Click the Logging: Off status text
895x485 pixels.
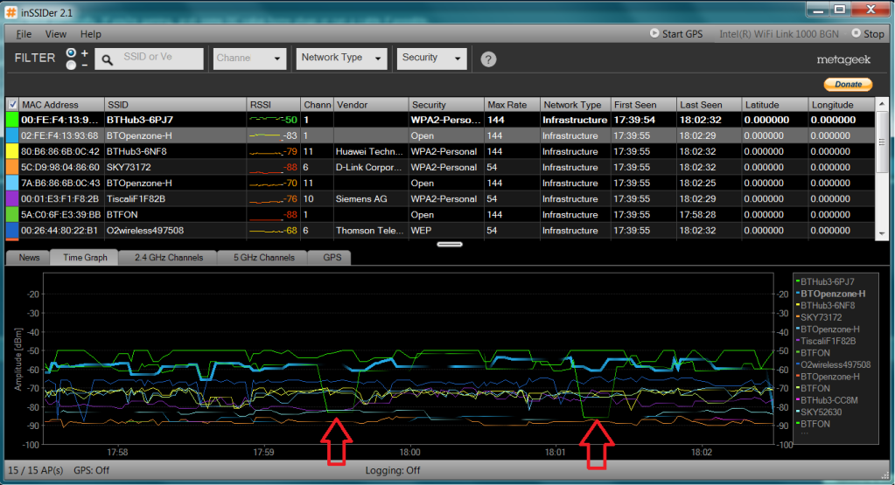tap(393, 470)
